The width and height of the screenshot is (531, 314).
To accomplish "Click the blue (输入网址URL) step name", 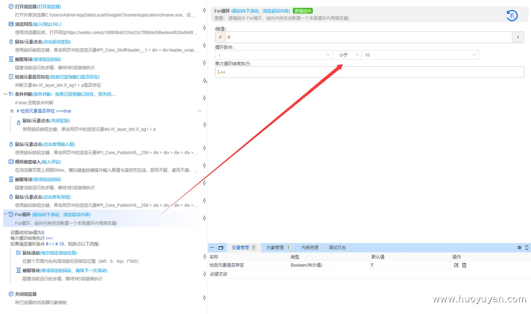I will pyautogui.click(x=47, y=24).
